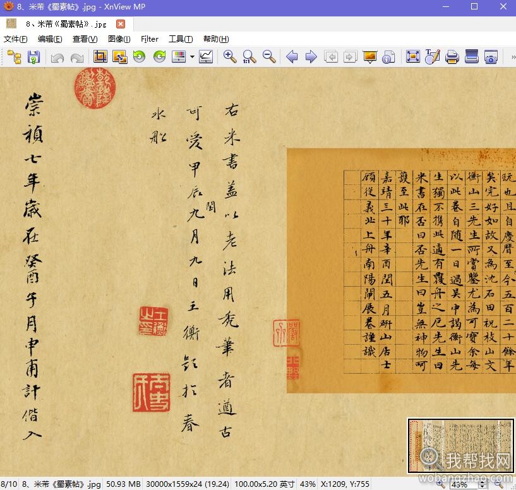516x490 pixels.
Task: Select the 米芾《蜀素帖》.jpg tab
Action: click(66, 24)
